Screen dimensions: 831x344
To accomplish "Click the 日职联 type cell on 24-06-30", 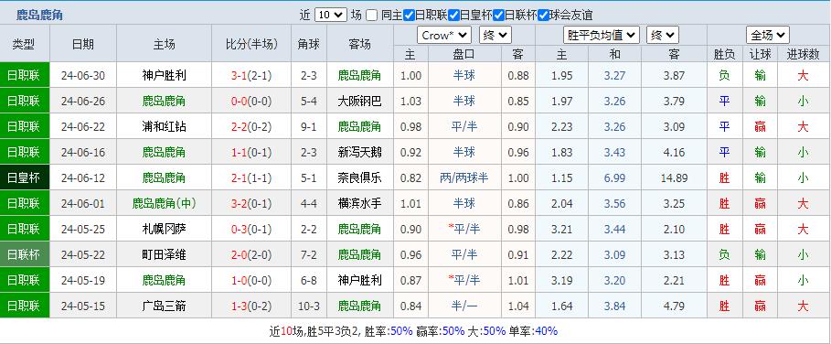I will [25, 75].
